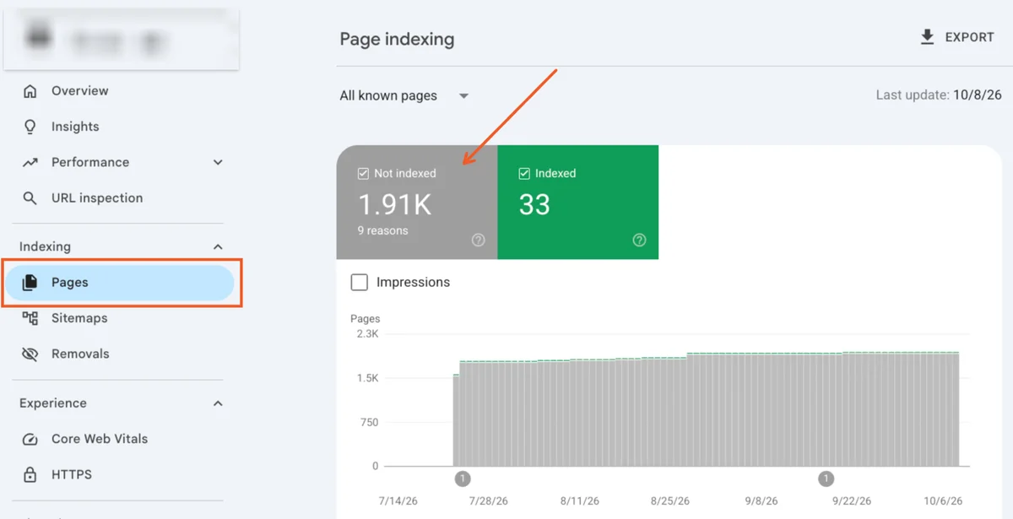This screenshot has width=1013, height=519.
Task: Click the Sitemaps tree icon
Action: coord(30,318)
